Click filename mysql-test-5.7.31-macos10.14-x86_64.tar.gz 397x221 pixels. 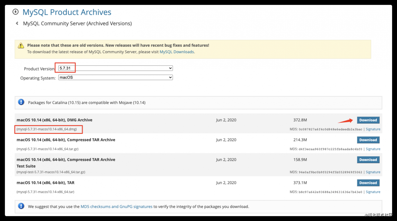pos(51,172)
